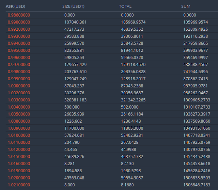Screen dimensions: 218x190
Task: Click size value 179657.429
Action: coord(75,64)
